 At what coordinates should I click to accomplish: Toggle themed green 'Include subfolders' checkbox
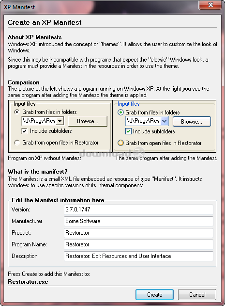coord(128,131)
